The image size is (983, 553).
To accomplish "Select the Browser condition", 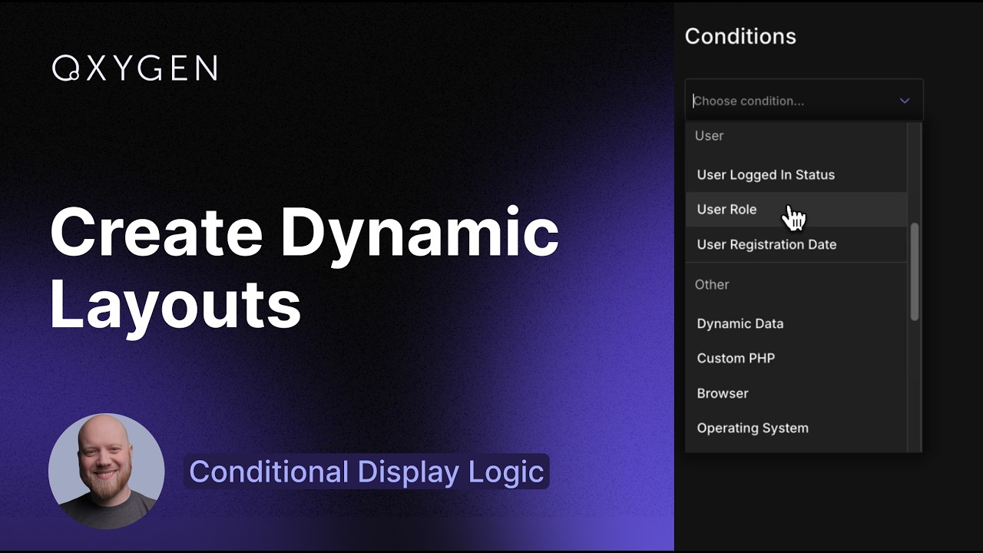I will coord(796,393).
